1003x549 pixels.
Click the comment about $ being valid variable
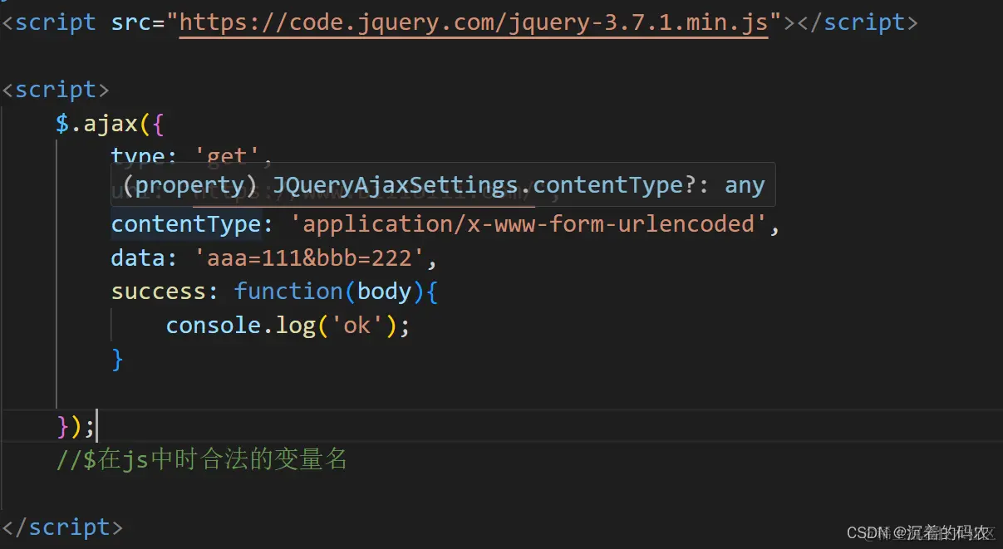[201, 459]
